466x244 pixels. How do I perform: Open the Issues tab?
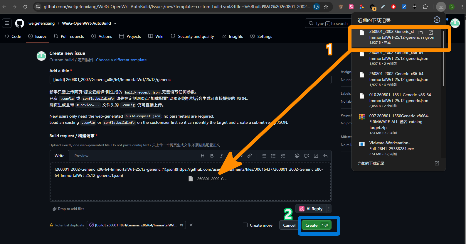37,36
